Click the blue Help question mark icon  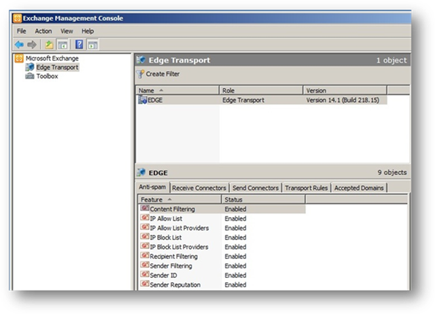[x=79, y=45]
